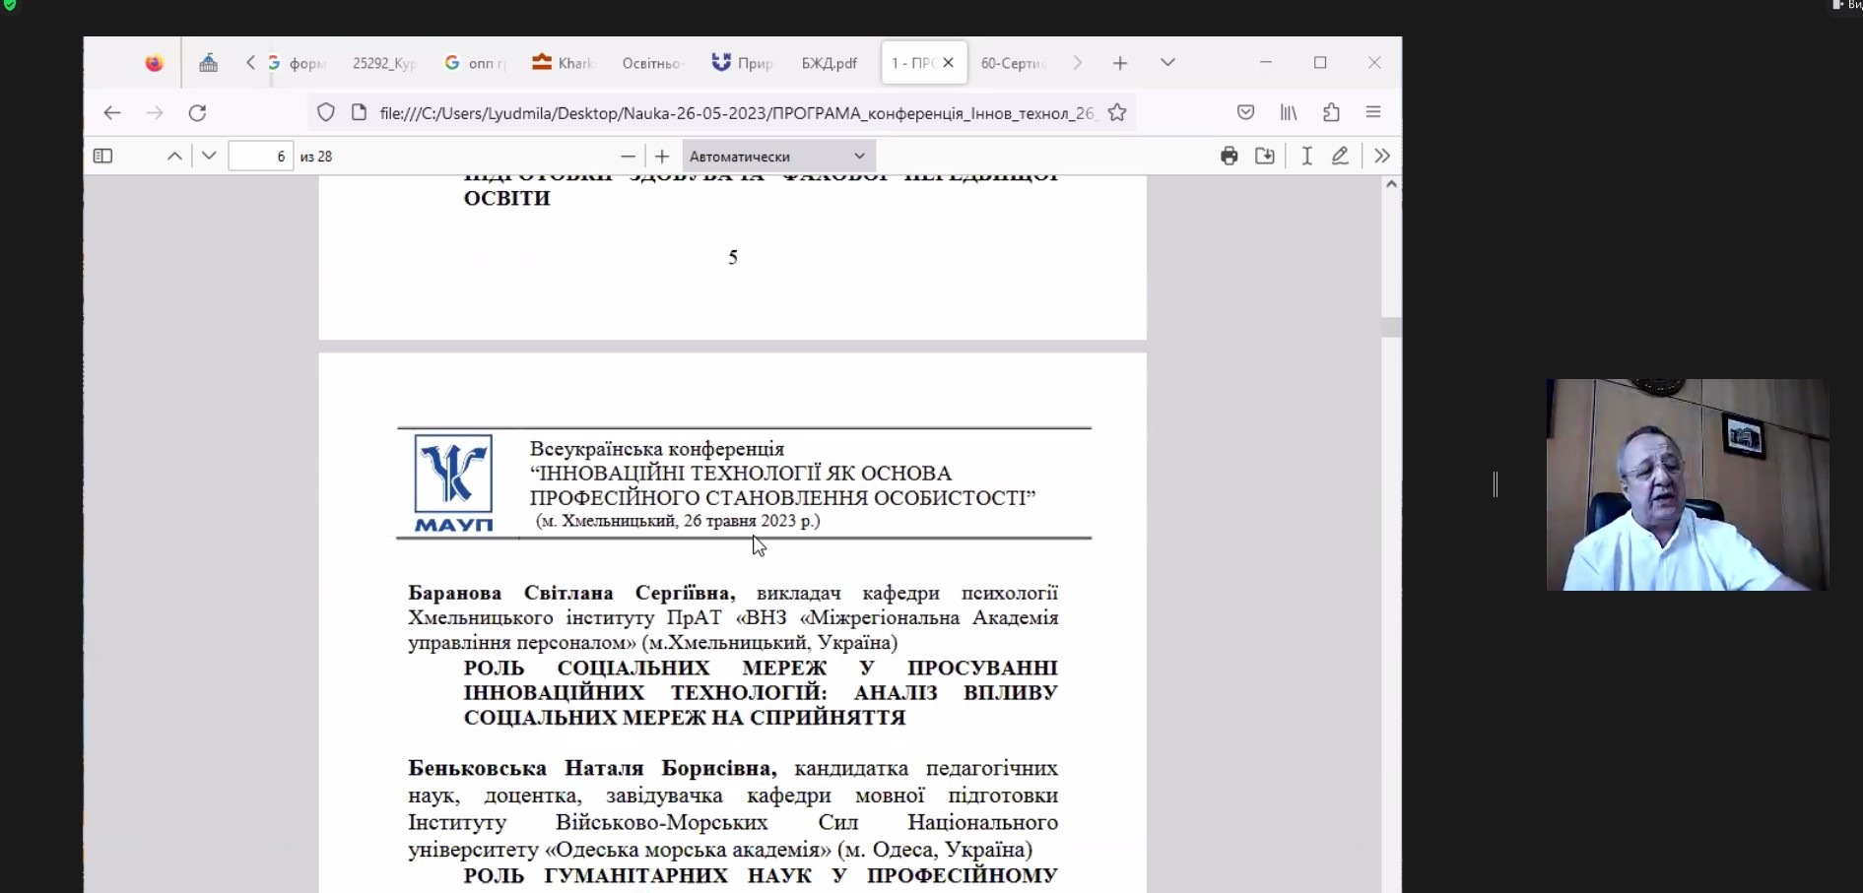This screenshot has width=1863, height=893.
Task: Zoom out the PDF document
Action: (x=628, y=156)
